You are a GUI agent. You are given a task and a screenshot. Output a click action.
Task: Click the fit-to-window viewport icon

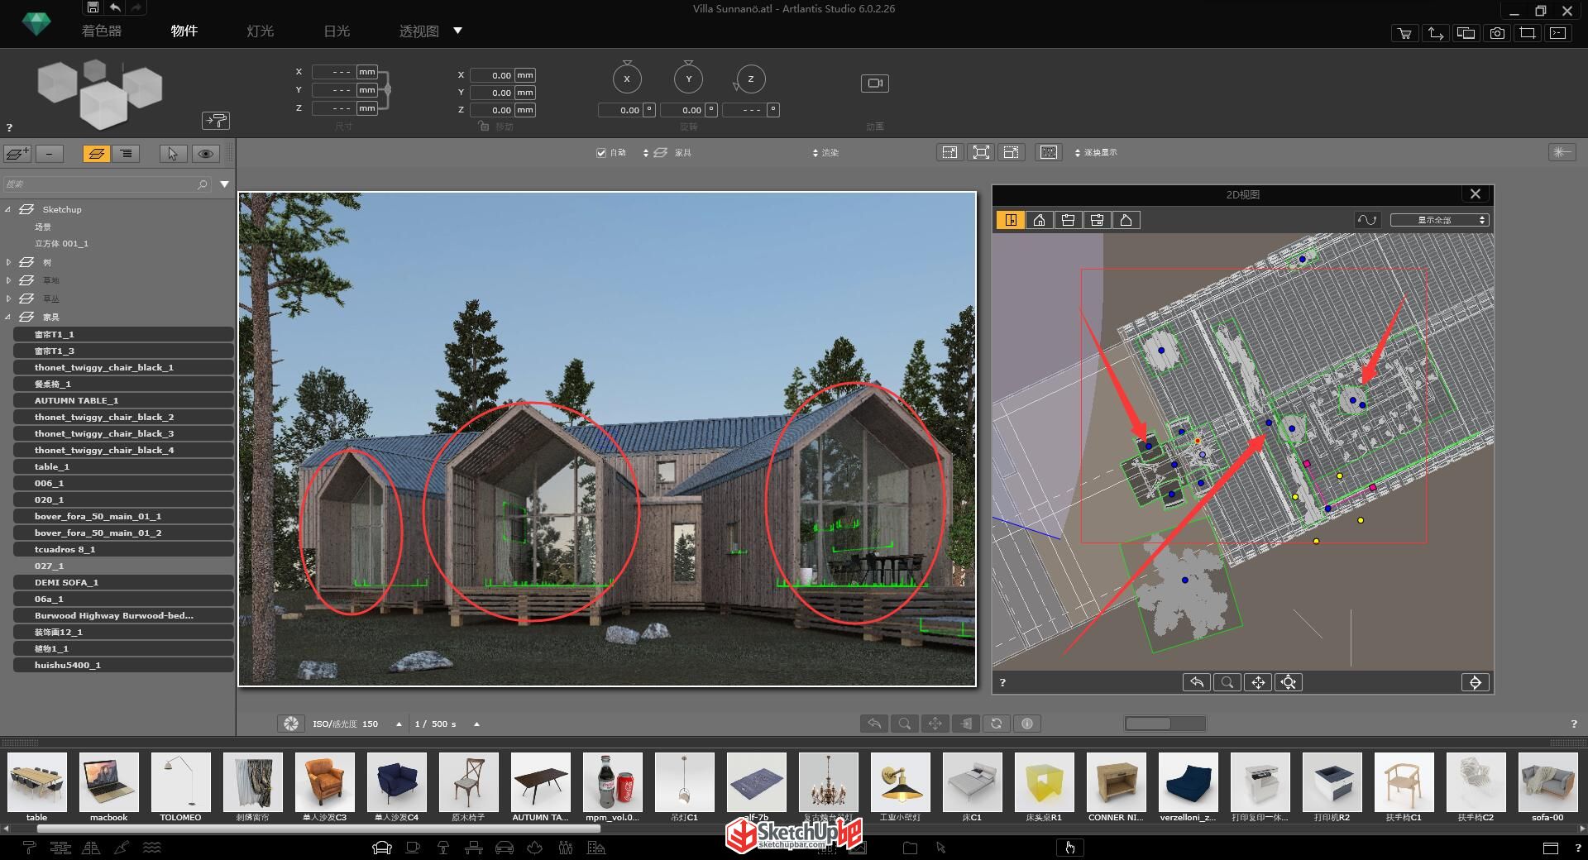pyautogui.click(x=981, y=152)
